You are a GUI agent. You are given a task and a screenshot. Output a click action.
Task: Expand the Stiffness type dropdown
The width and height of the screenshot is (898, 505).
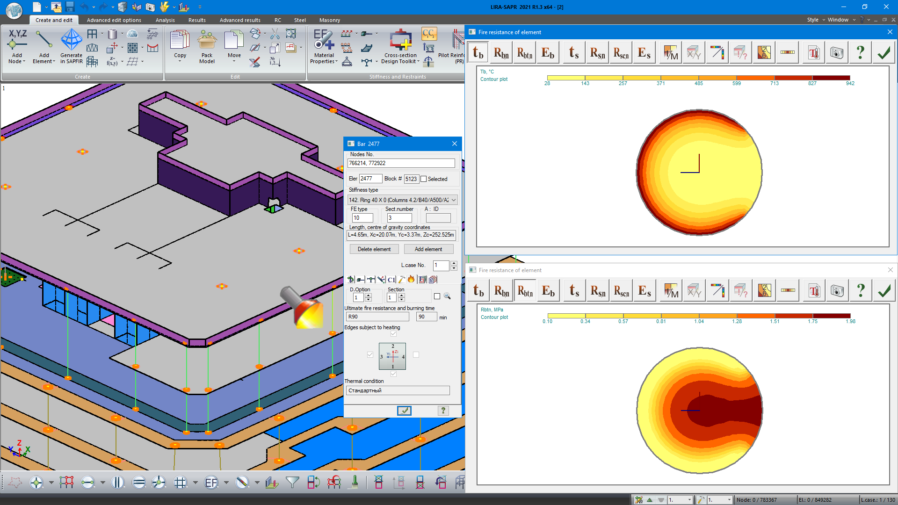(x=453, y=200)
